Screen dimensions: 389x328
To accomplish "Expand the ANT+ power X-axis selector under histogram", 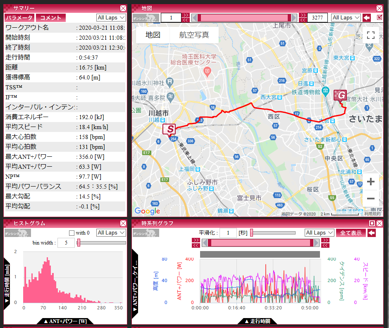I will point(65,321).
